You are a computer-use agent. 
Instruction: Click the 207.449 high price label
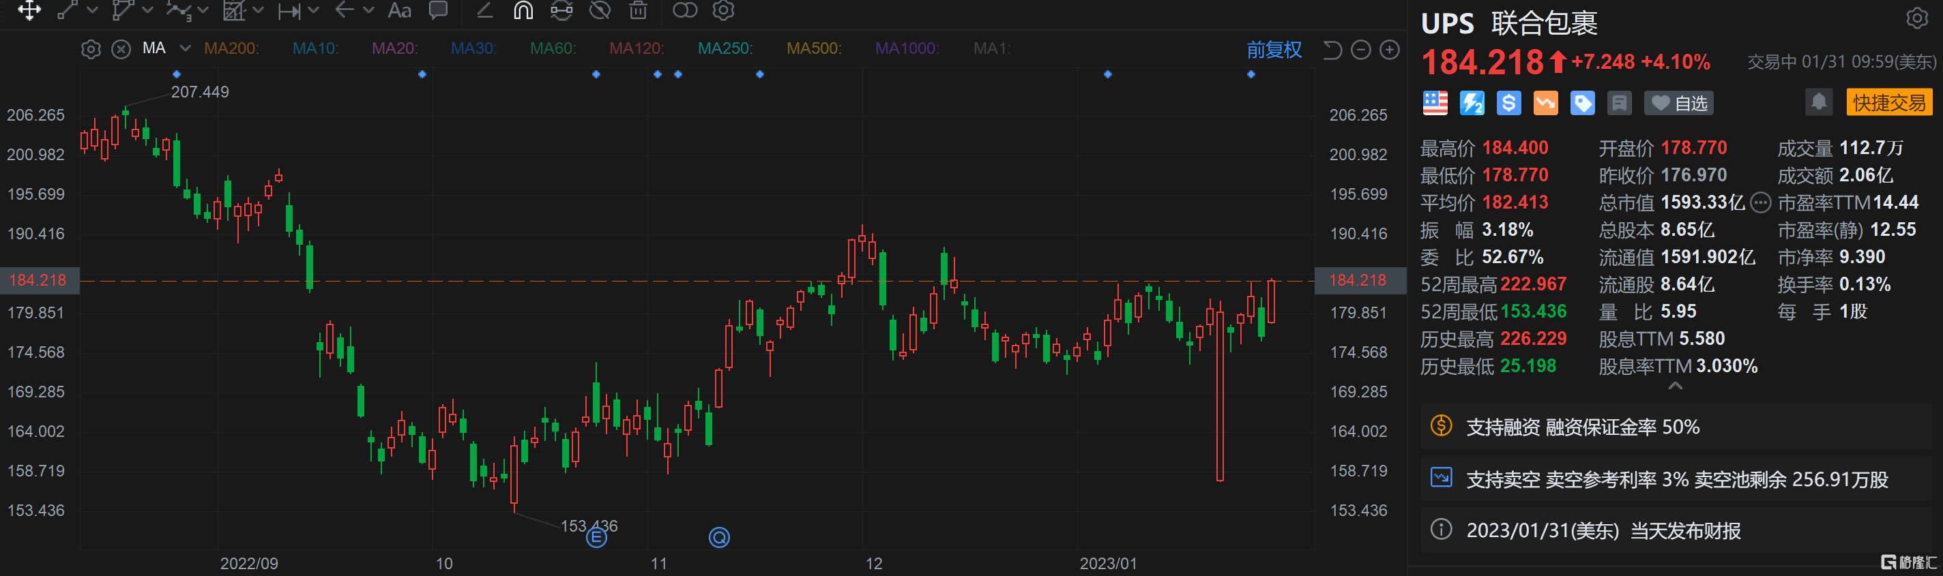(200, 92)
